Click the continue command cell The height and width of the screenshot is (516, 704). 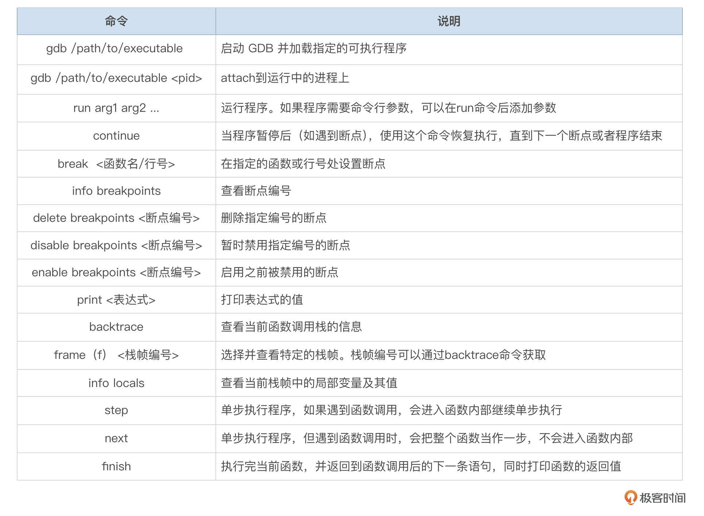click(116, 136)
